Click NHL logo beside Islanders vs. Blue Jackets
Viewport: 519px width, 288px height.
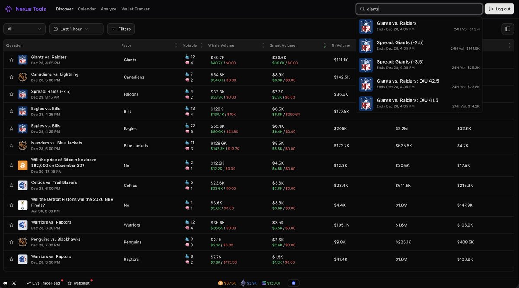coord(22,146)
